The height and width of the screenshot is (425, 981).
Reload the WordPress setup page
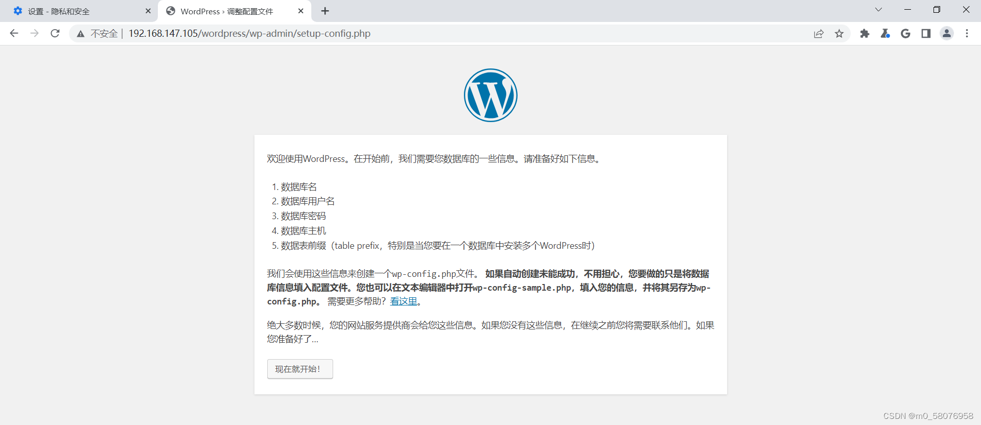tap(55, 33)
